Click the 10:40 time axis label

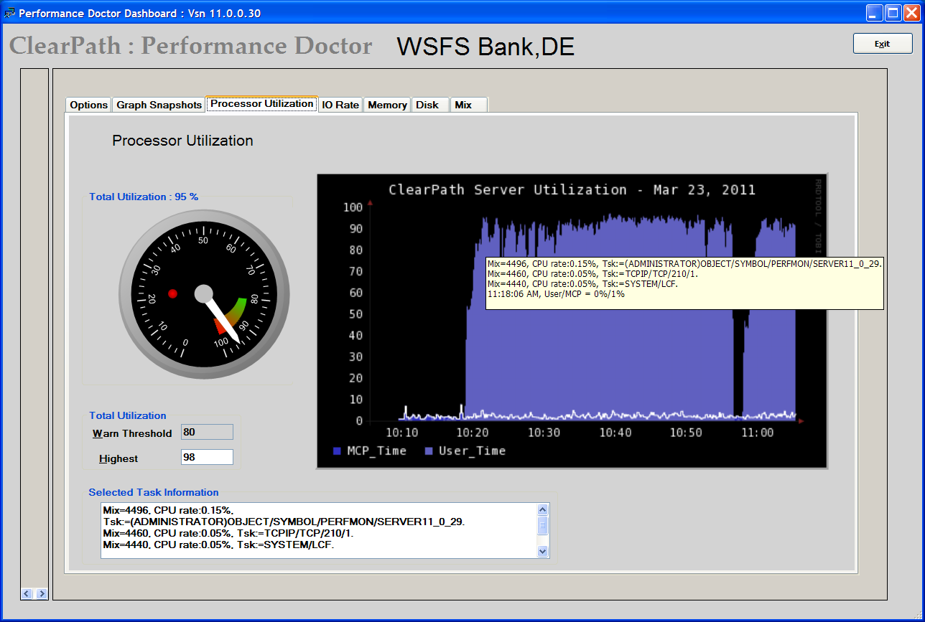point(615,433)
